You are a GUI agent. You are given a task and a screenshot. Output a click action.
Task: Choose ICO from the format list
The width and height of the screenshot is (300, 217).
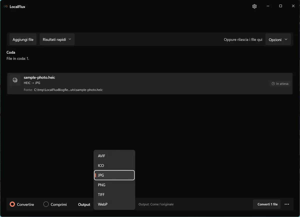point(114,166)
